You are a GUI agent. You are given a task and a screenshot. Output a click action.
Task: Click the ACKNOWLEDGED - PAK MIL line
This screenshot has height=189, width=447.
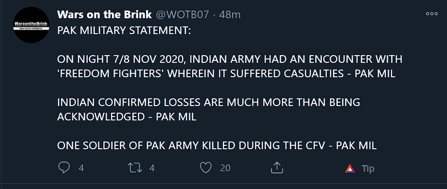pyautogui.click(x=127, y=117)
